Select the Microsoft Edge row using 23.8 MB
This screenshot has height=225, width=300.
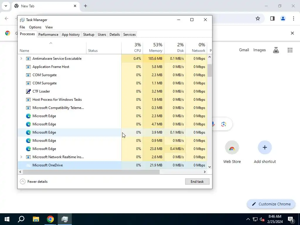click(x=112, y=149)
